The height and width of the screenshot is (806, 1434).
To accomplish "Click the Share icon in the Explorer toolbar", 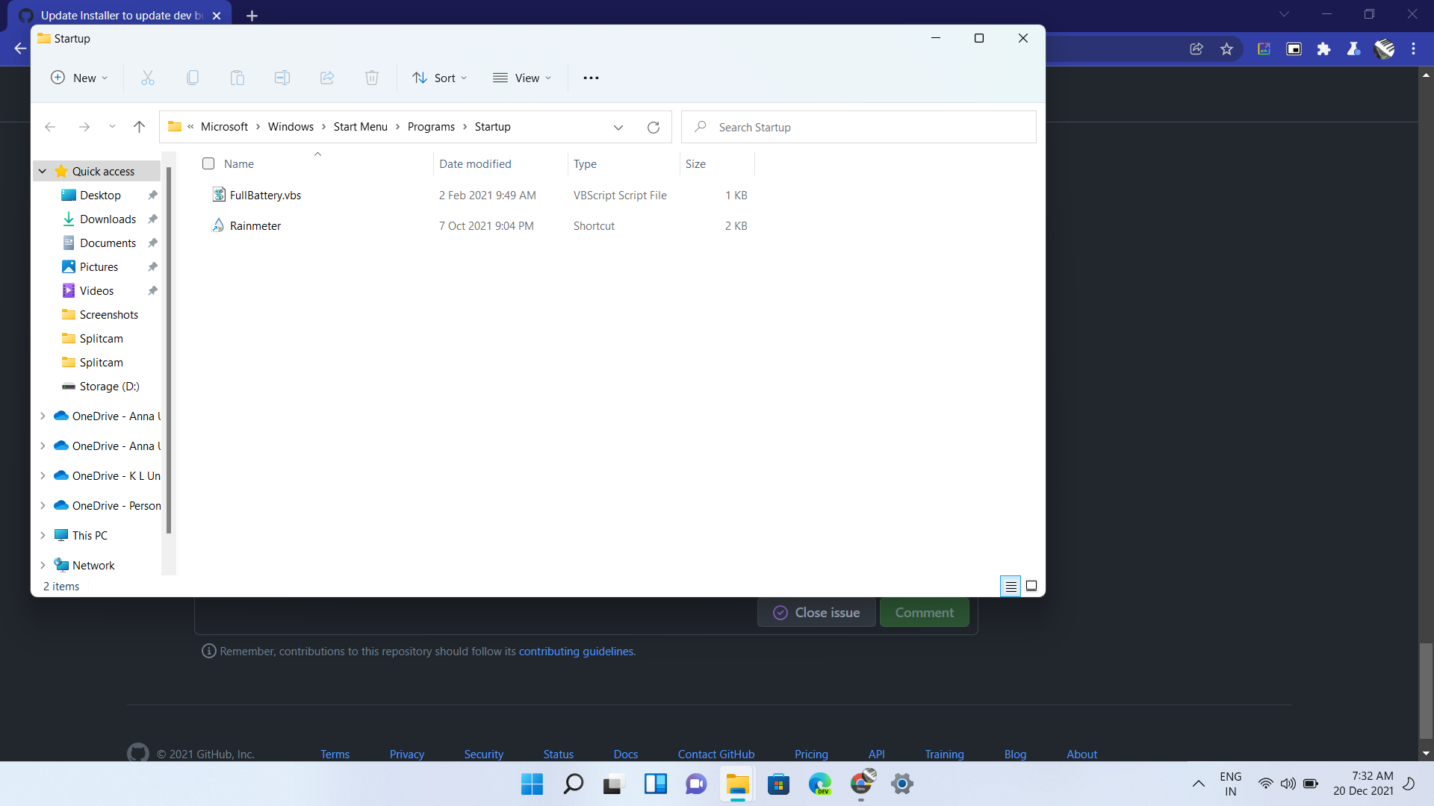I will tap(326, 78).
